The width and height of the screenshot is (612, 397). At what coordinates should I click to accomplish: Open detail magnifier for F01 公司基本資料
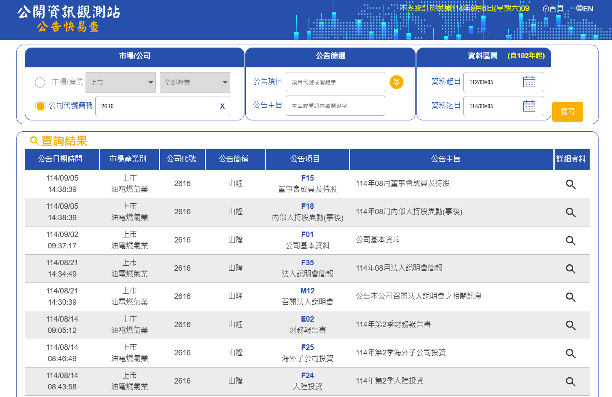click(570, 240)
